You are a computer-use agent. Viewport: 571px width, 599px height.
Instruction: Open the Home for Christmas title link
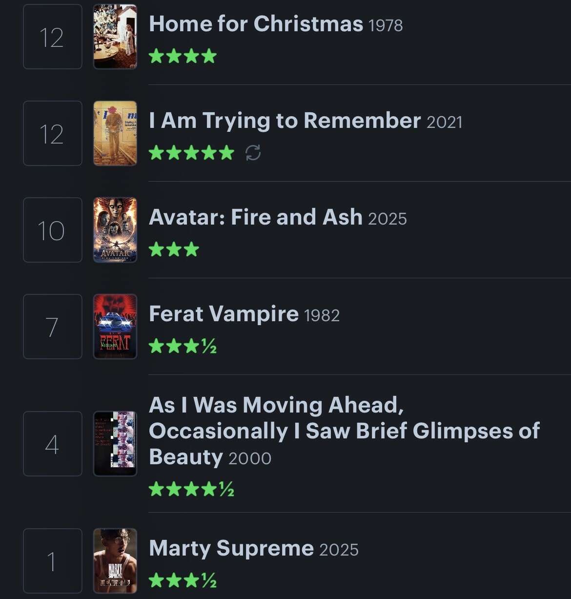256,24
